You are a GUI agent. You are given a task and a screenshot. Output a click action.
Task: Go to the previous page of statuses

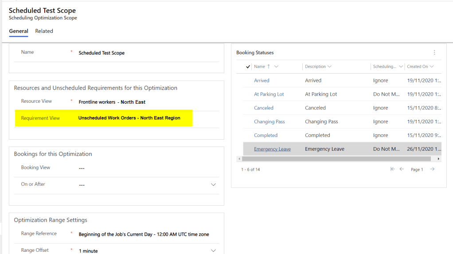[402, 169]
